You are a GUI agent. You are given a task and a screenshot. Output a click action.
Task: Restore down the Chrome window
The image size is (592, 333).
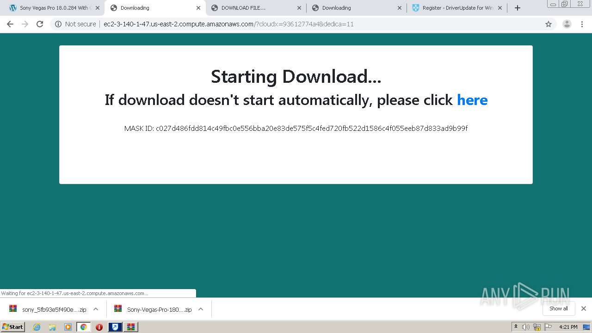(x=564, y=4)
